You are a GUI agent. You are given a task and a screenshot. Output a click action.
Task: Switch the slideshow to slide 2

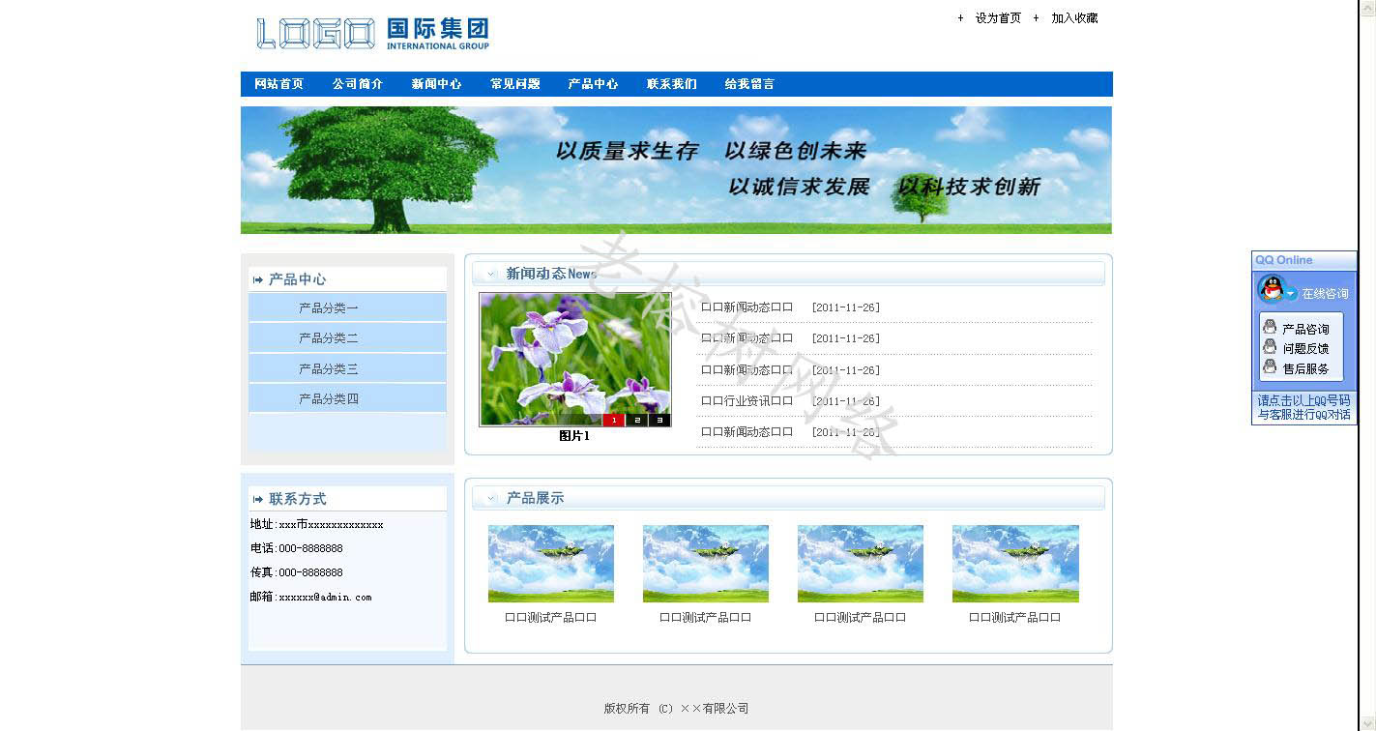point(636,420)
